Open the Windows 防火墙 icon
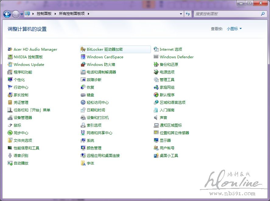 coord(83,65)
